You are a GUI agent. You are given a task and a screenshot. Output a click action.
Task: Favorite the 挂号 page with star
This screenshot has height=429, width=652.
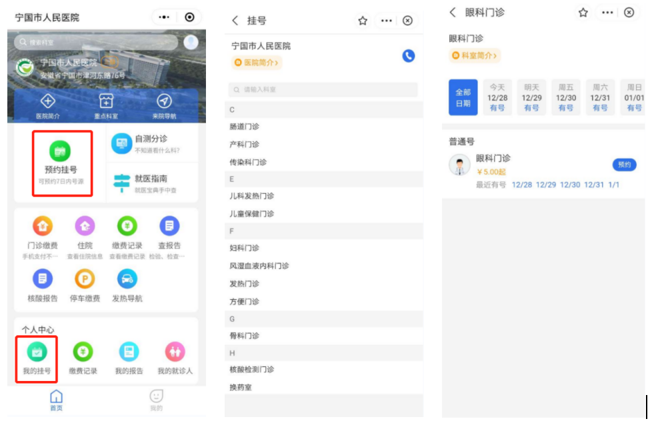click(363, 21)
